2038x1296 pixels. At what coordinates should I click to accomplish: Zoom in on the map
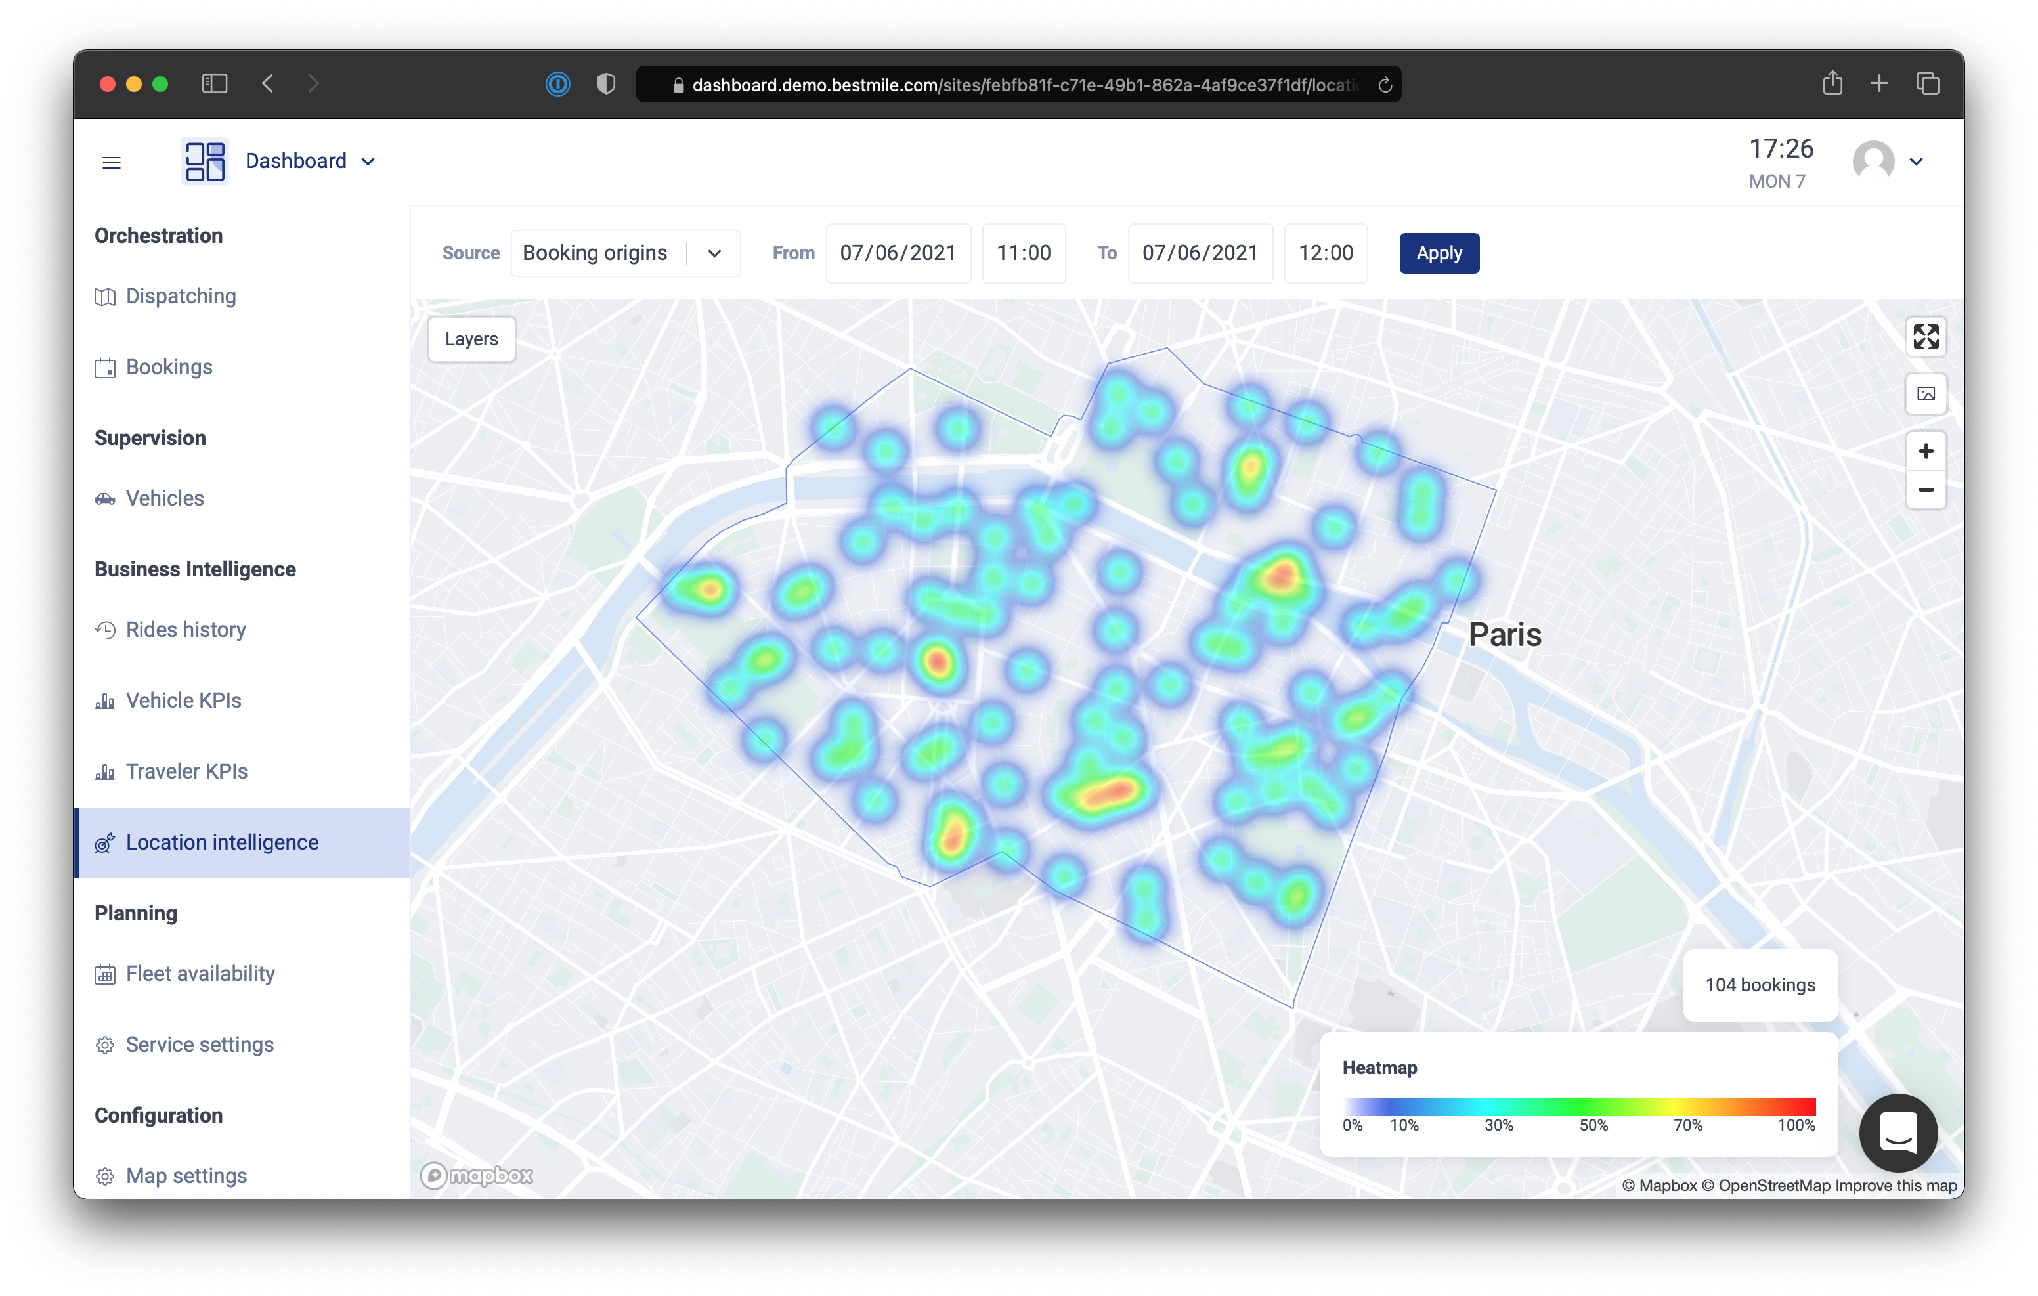(1926, 451)
